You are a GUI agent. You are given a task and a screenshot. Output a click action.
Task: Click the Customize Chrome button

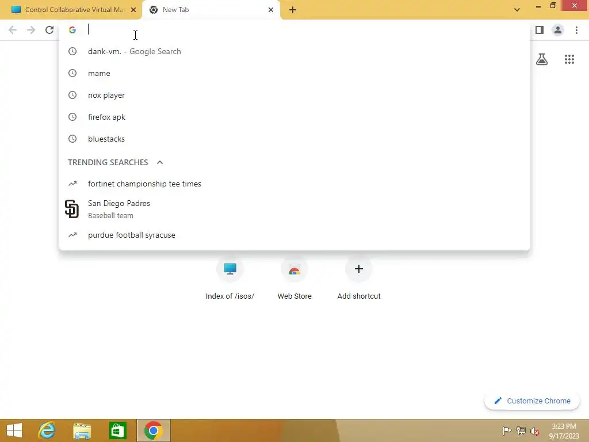click(532, 401)
